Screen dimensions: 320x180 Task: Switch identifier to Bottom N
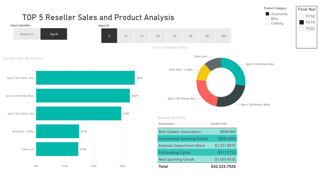(27, 34)
